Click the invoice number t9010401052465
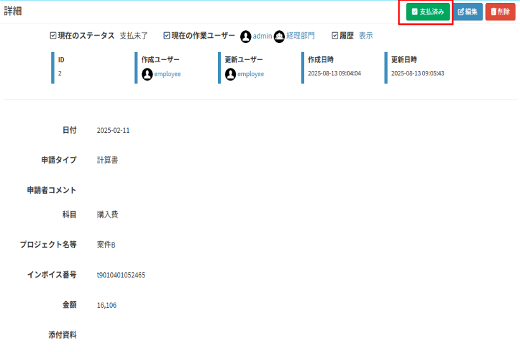This screenshot has height=352, width=520. point(121,275)
